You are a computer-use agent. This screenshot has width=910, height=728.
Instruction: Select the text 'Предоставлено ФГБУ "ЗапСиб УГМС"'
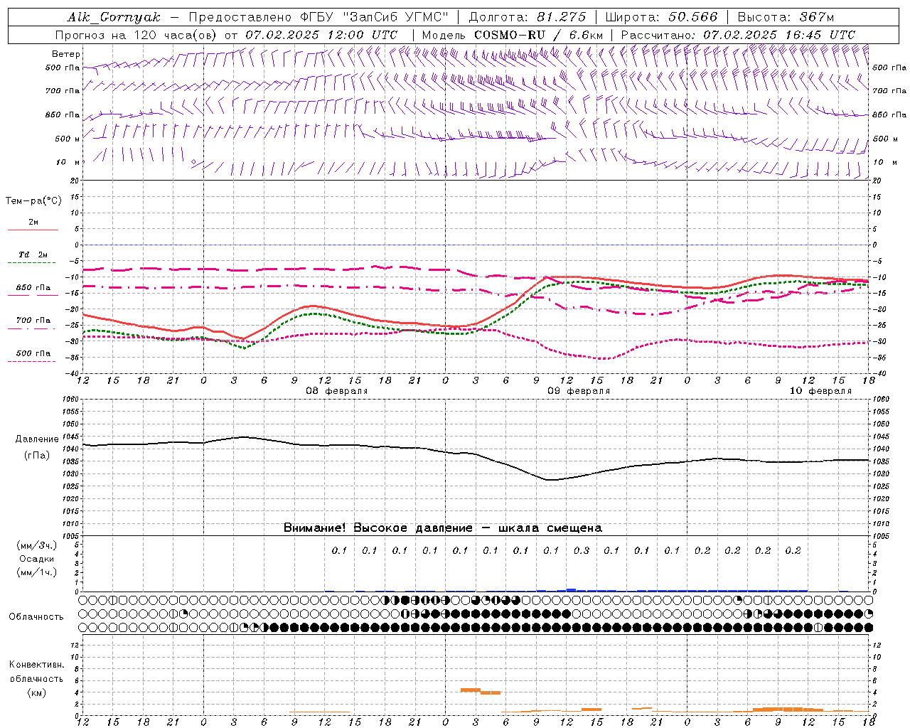coord(318,17)
